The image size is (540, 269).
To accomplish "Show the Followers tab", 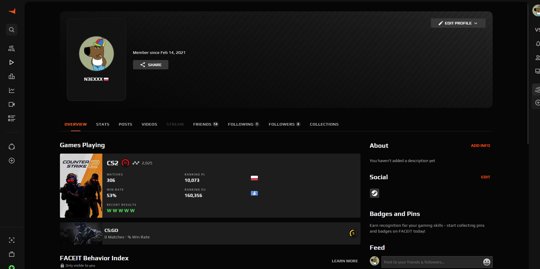I will coord(284,124).
